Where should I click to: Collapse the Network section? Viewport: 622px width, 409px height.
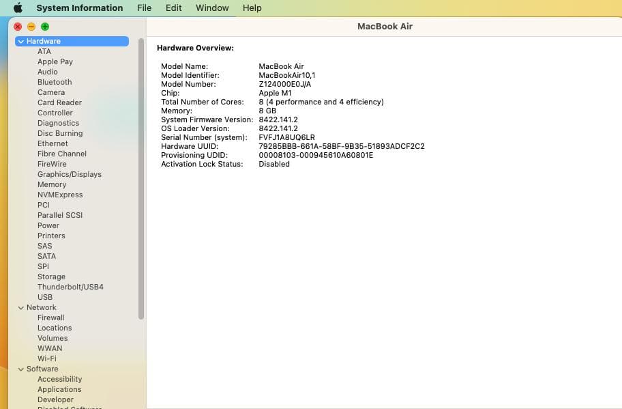pos(21,307)
